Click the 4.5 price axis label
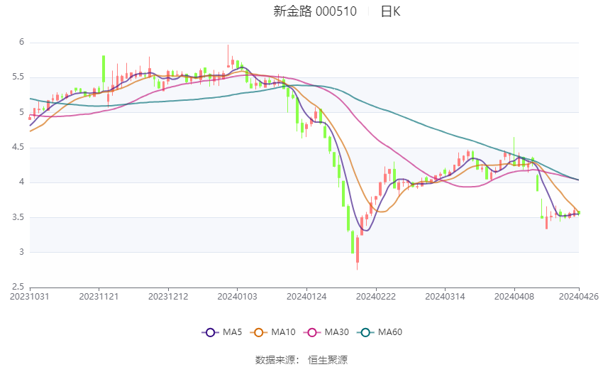 [18, 148]
